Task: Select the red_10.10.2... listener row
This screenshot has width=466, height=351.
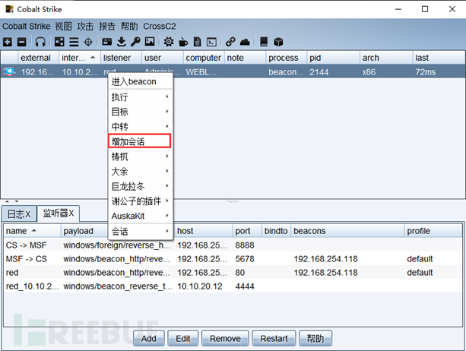Action: click(x=233, y=286)
